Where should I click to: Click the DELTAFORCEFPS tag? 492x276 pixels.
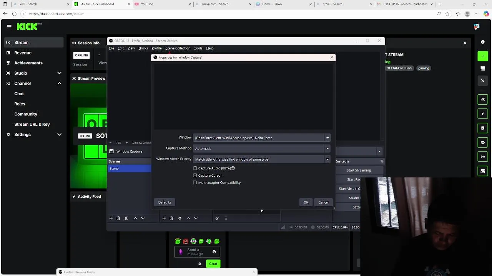click(x=399, y=68)
